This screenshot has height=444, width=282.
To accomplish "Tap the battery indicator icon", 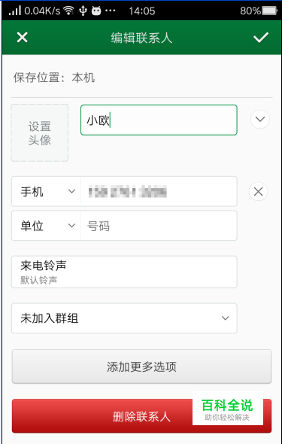I will click(x=269, y=11).
